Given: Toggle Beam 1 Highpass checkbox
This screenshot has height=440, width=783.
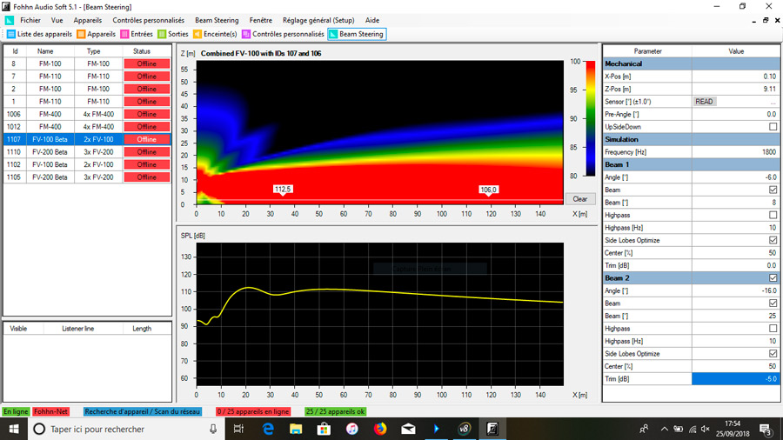Looking at the screenshot, I should [x=773, y=215].
